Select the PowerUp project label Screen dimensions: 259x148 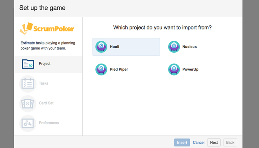(190, 70)
